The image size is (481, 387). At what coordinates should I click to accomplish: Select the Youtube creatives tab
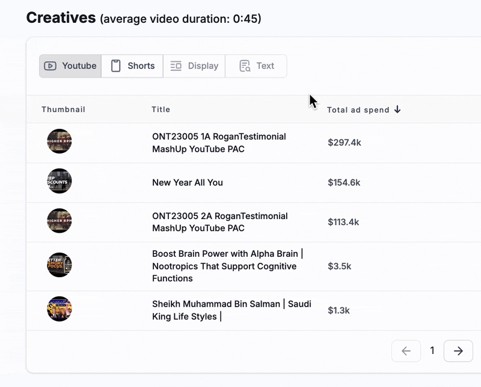pos(70,66)
